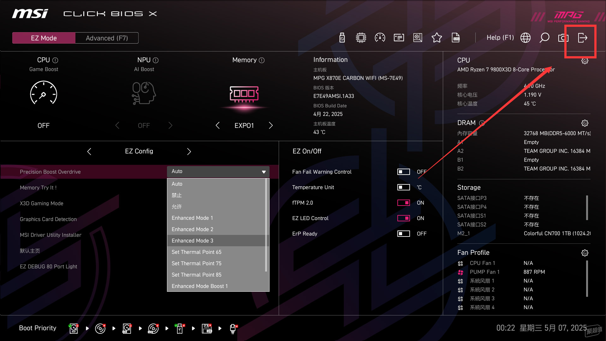Choose Enhanced Mode Boost 1 option
This screenshot has width=606, height=341.
click(216, 286)
